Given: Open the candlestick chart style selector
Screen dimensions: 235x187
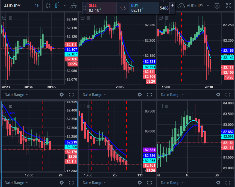Looking at the screenshot, I should click(57, 5).
